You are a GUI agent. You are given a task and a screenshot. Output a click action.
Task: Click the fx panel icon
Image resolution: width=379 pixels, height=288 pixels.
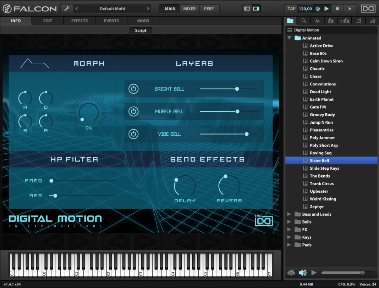coord(331,20)
